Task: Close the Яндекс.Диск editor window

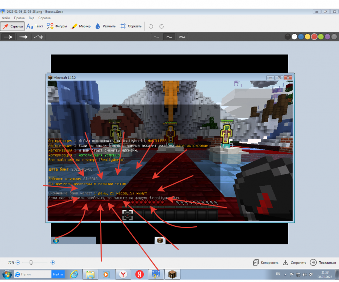Action: pos(334,12)
